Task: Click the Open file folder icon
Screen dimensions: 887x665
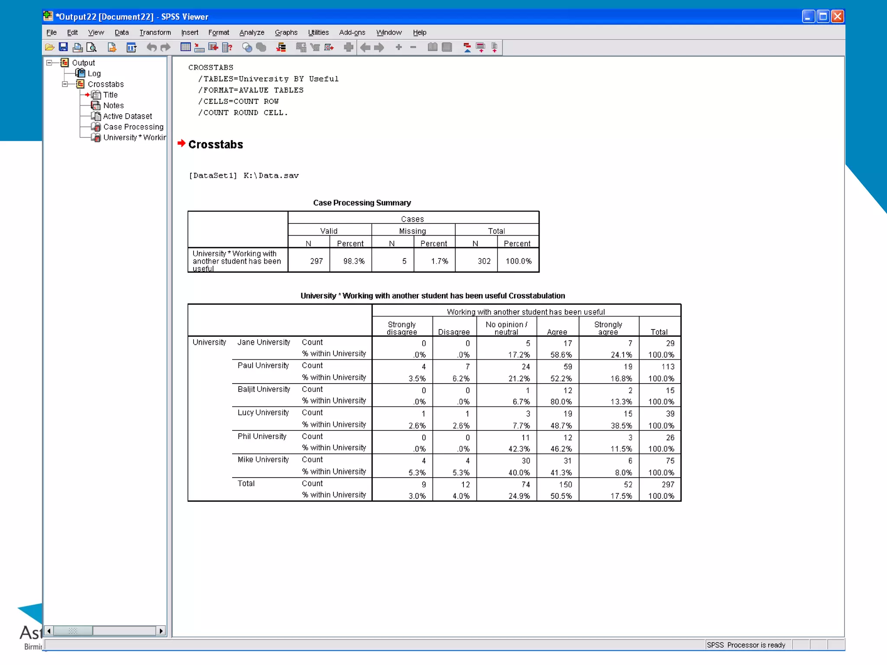Action: pyautogui.click(x=50, y=47)
